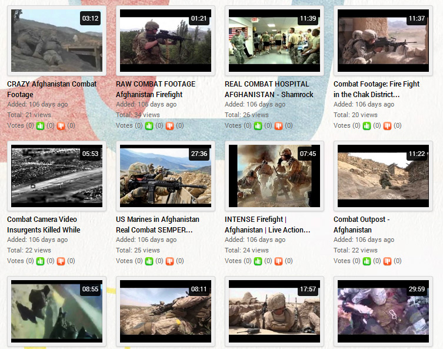
Task: Play the 08:11 video thumbnail
Action: (x=165, y=311)
